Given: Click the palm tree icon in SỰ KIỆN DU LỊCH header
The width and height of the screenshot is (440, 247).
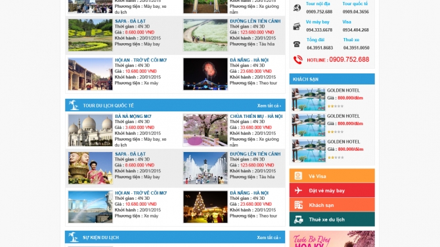Looking at the screenshot, I should click(74, 237).
